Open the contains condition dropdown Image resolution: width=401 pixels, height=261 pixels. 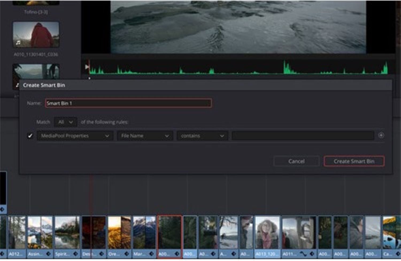[x=202, y=136]
